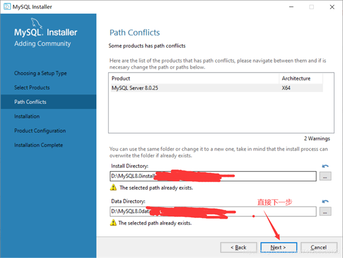
Task: Go to the Choosing a Setup Type step
Action: pyautogui.click(x=41, y=73)
